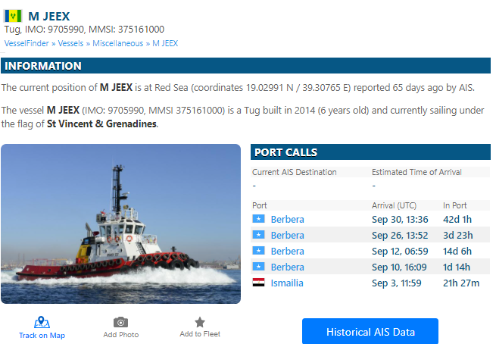Click the Arrival (UTC) column header
496x344 pixels.
coord(394,205)
